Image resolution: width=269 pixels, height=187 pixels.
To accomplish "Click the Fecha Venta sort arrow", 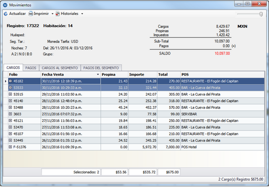I will pyautogui.click(x=98, y=74).
